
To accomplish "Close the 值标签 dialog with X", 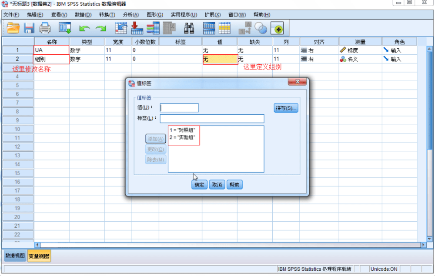I will (298, 81).
